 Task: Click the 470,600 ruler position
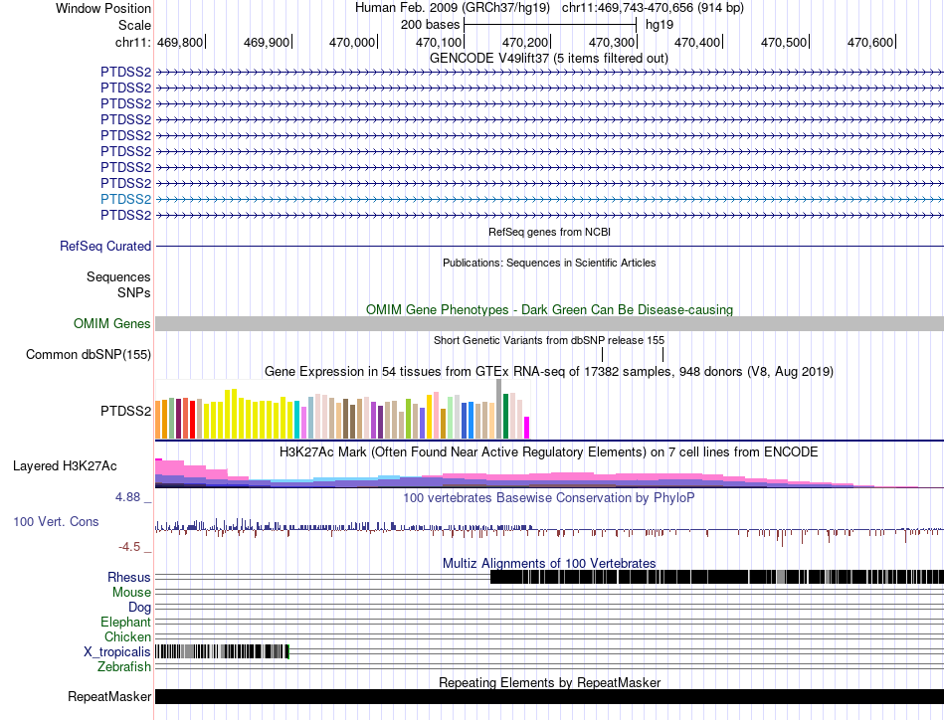tap(870, 43)
